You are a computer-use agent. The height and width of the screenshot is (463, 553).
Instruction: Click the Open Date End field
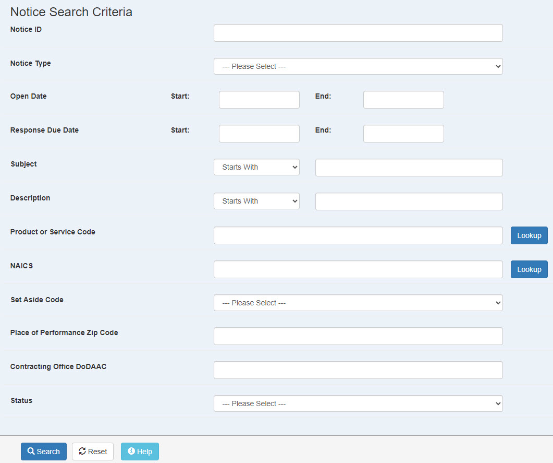[403, 100]
